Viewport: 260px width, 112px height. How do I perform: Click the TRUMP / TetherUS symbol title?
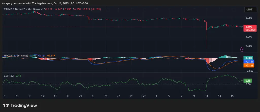click(14, 9)
